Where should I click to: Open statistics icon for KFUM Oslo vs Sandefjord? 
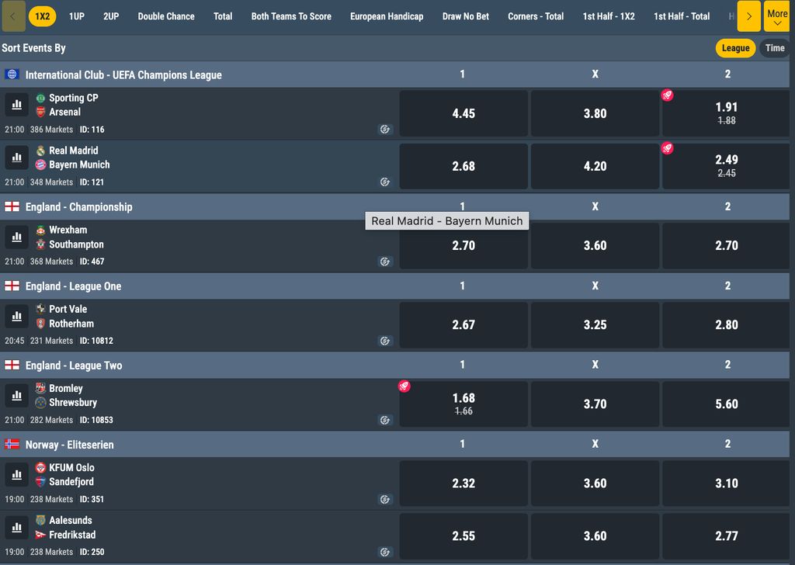(17, 475)
